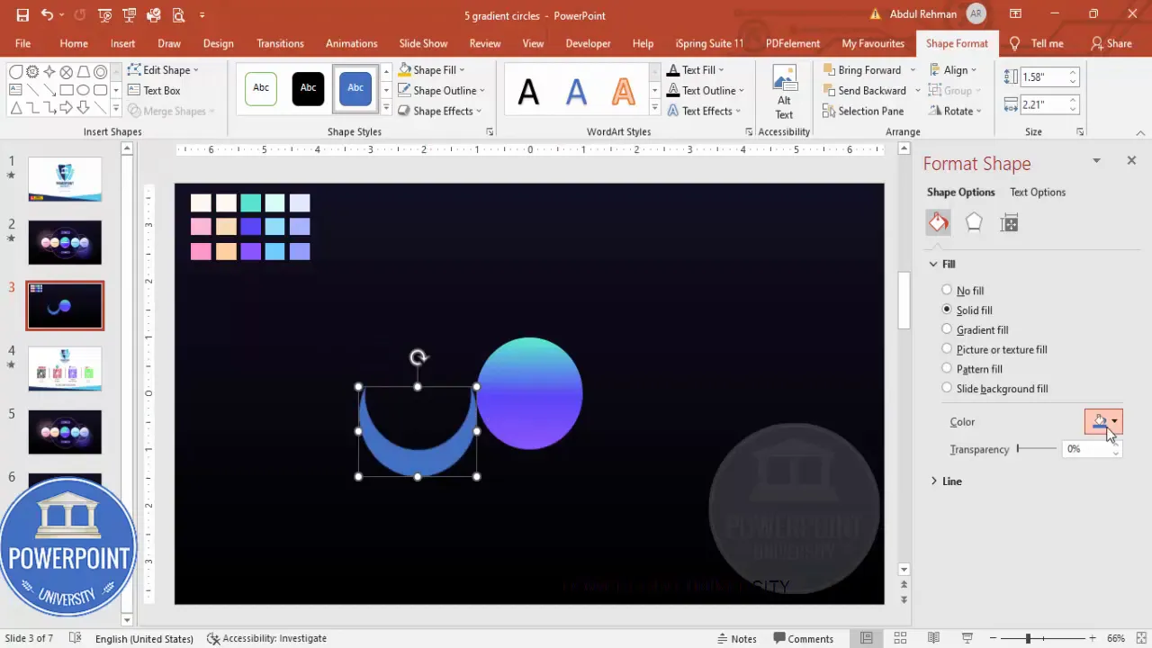Open the Notes pane
Viewport: 1152px width, 648px height.
735,638
